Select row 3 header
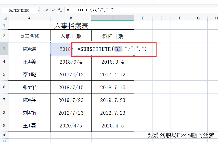Viewport: 218px width, 142px height. 4,49
